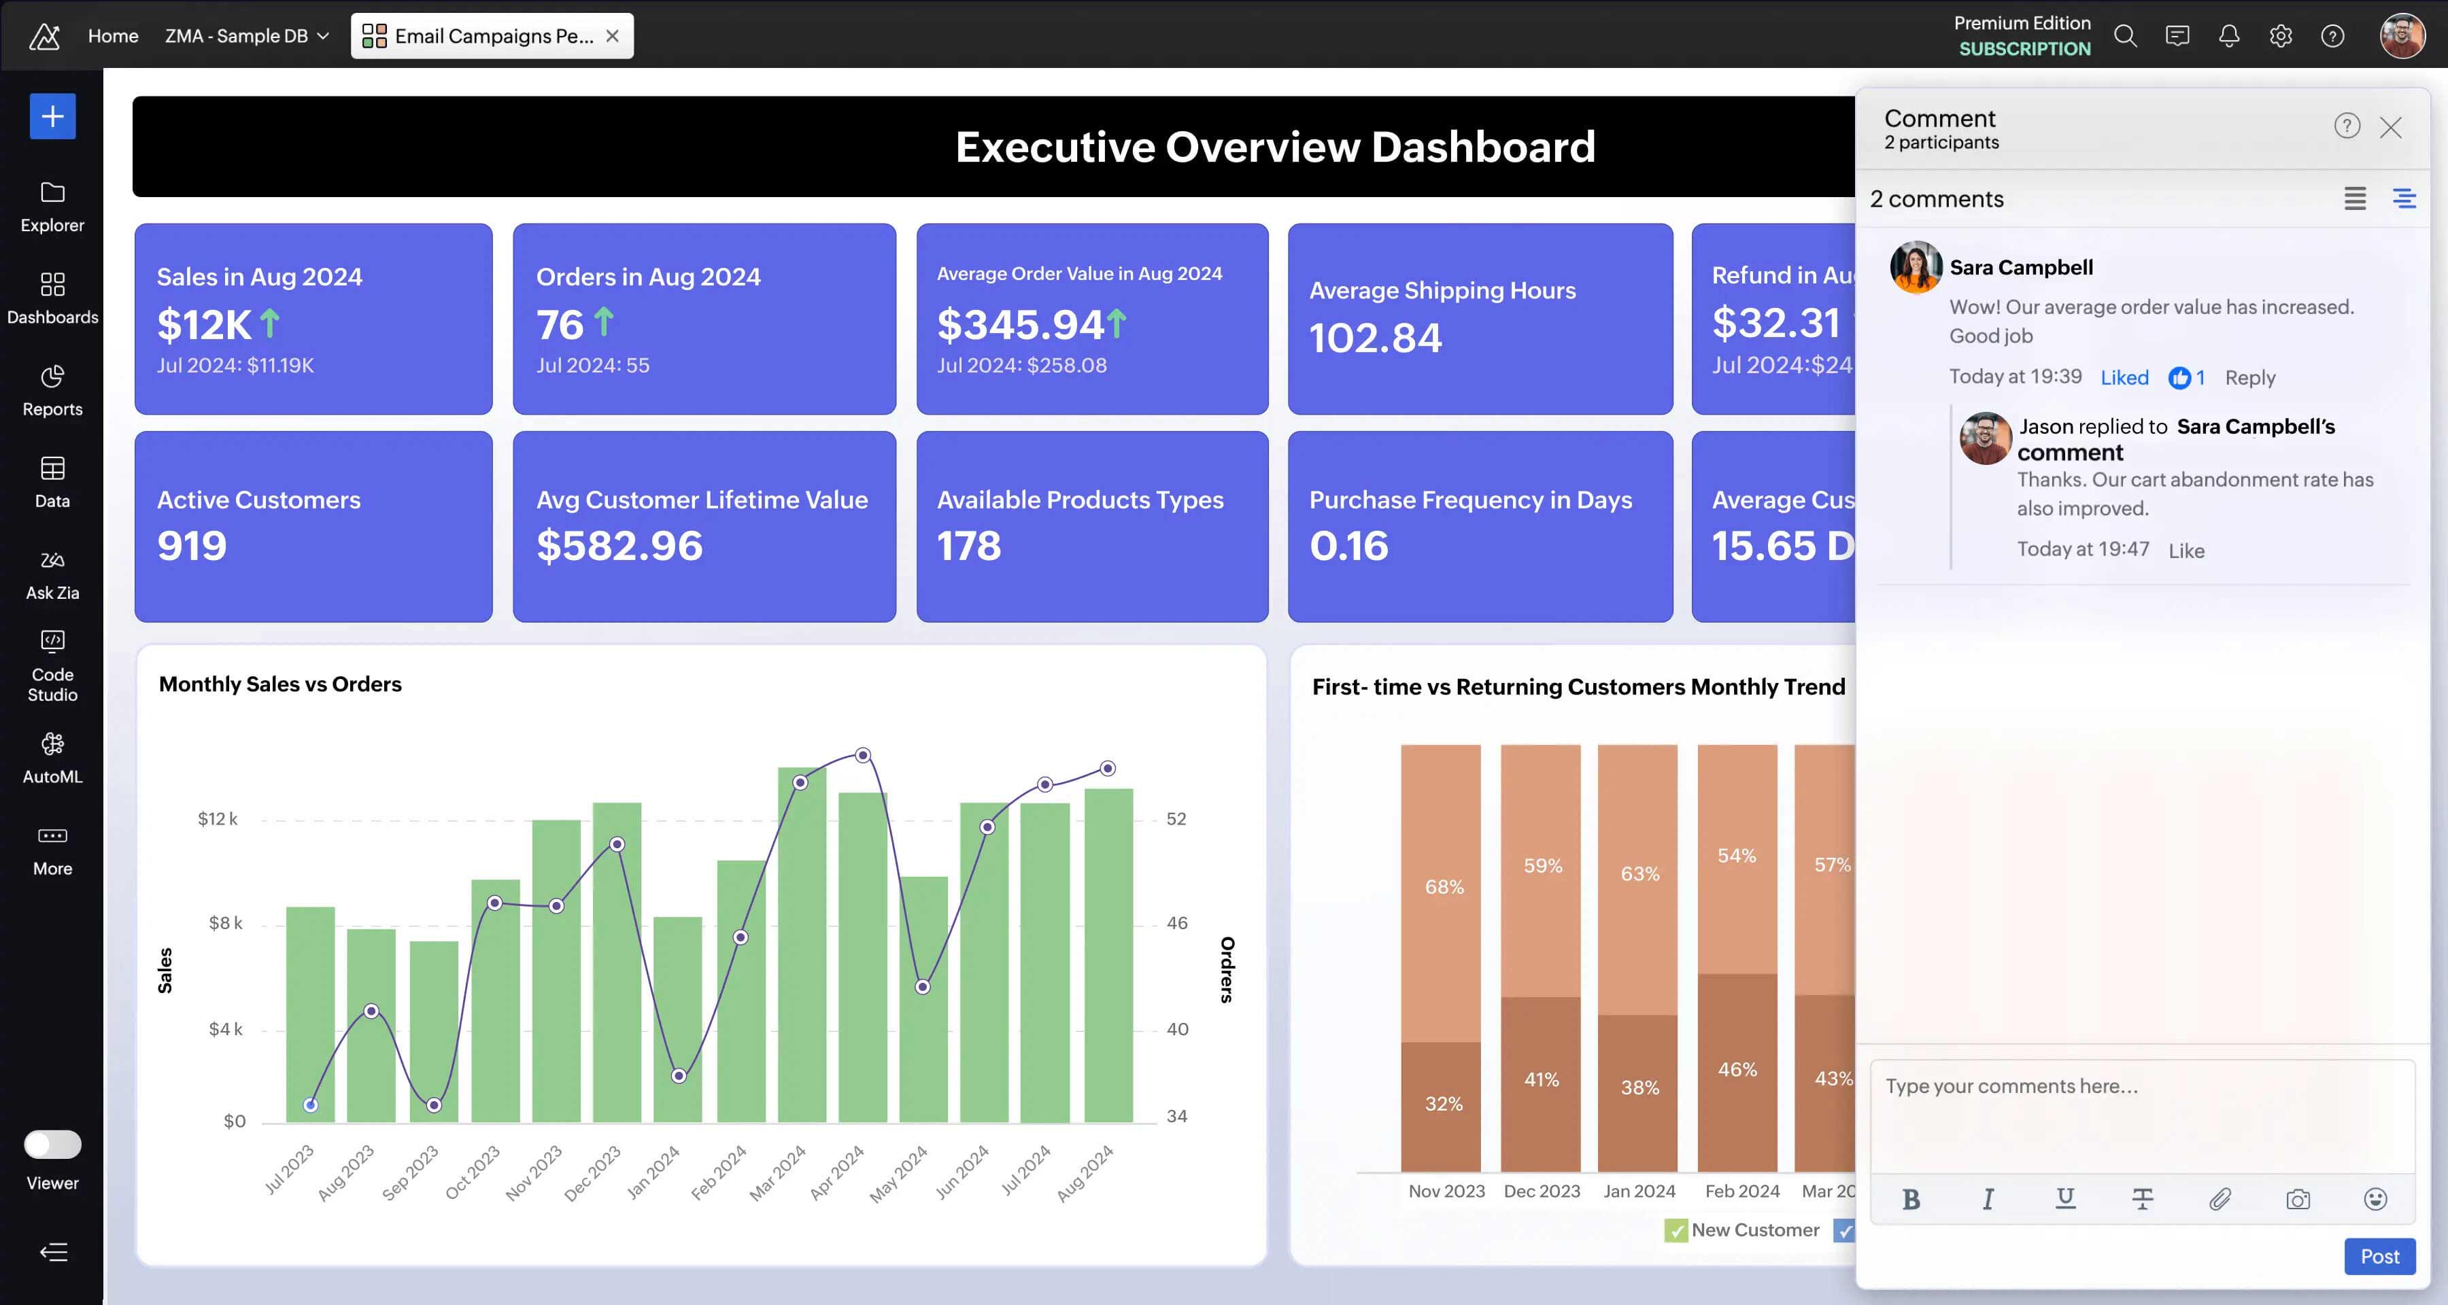Toggle the Viewer mode switch
This screenshot has width=2448, height=1305.
coord(52,1145)
